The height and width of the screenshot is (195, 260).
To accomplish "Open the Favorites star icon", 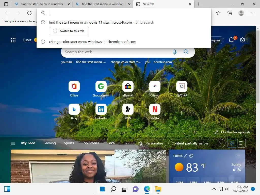I will pos(218,13).
